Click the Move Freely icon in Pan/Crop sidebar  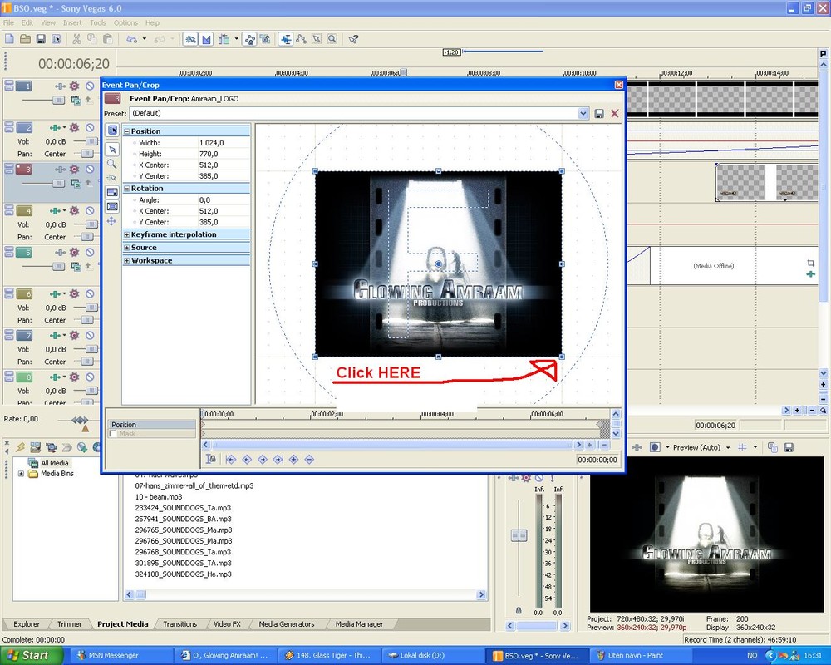pyautogui.click(x=112, y=221)
